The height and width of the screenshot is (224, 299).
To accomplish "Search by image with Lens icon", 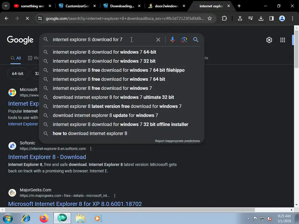I will (184, 40).
